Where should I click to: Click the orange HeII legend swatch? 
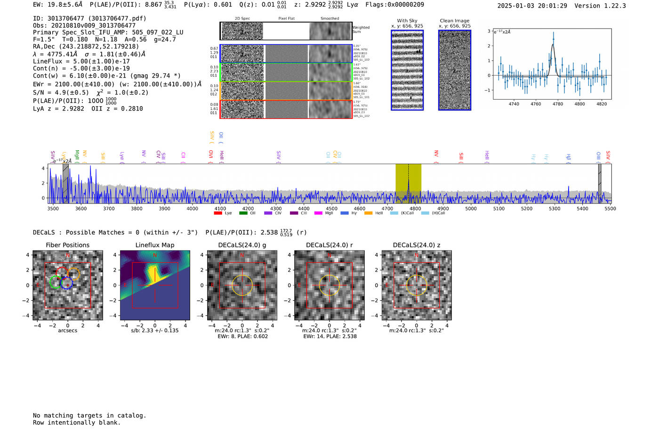click(368, 213)
